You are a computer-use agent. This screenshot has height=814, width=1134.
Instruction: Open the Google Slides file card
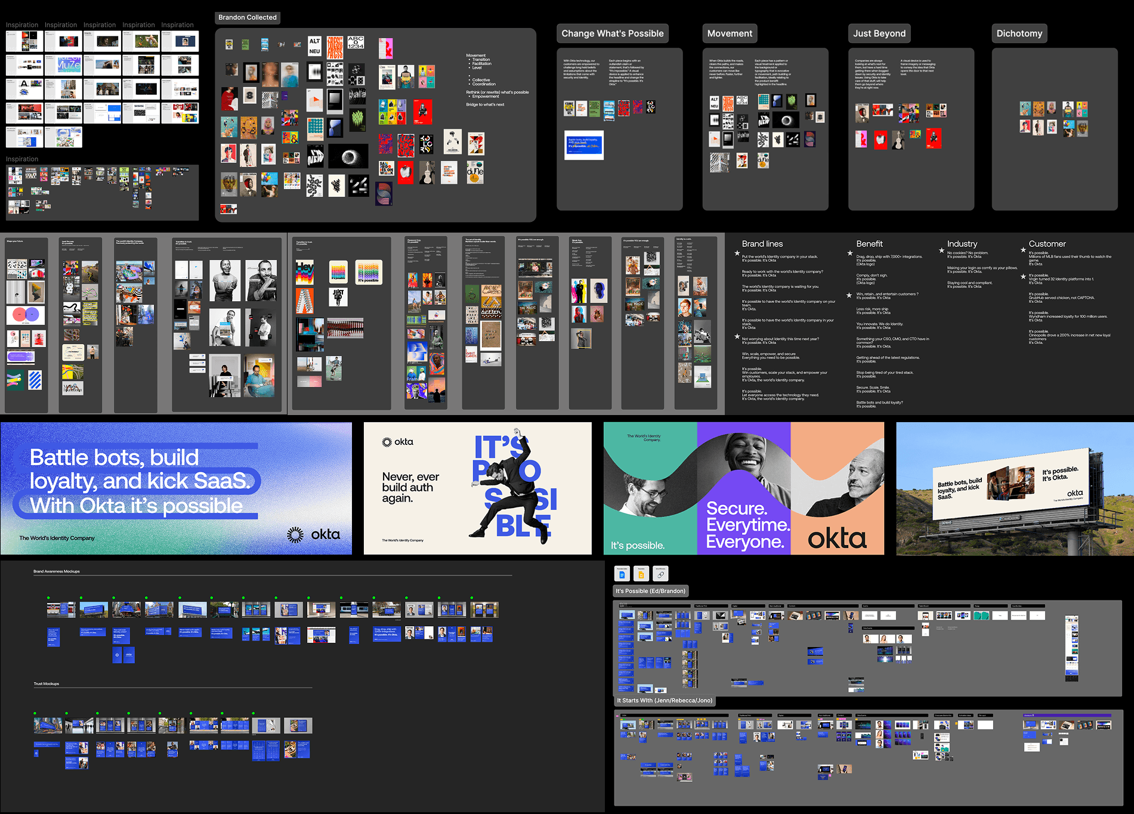point(641,574)
